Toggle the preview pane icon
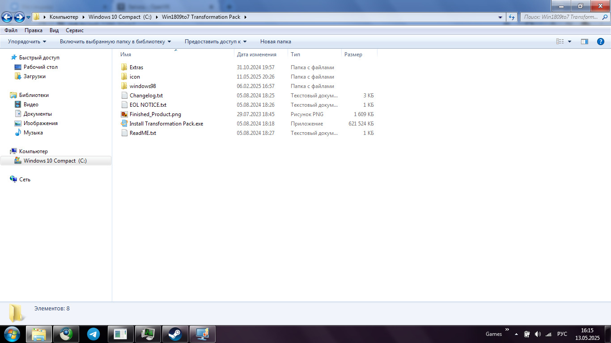 pyautogui.click(x=584, y=42)
